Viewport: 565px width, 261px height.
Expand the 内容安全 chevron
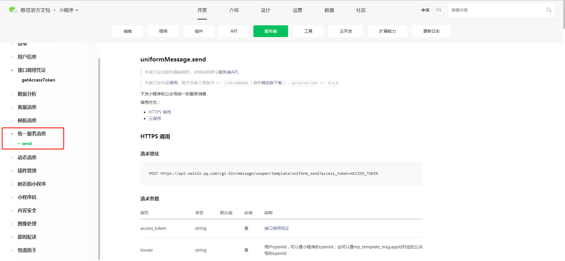[12, 211]
